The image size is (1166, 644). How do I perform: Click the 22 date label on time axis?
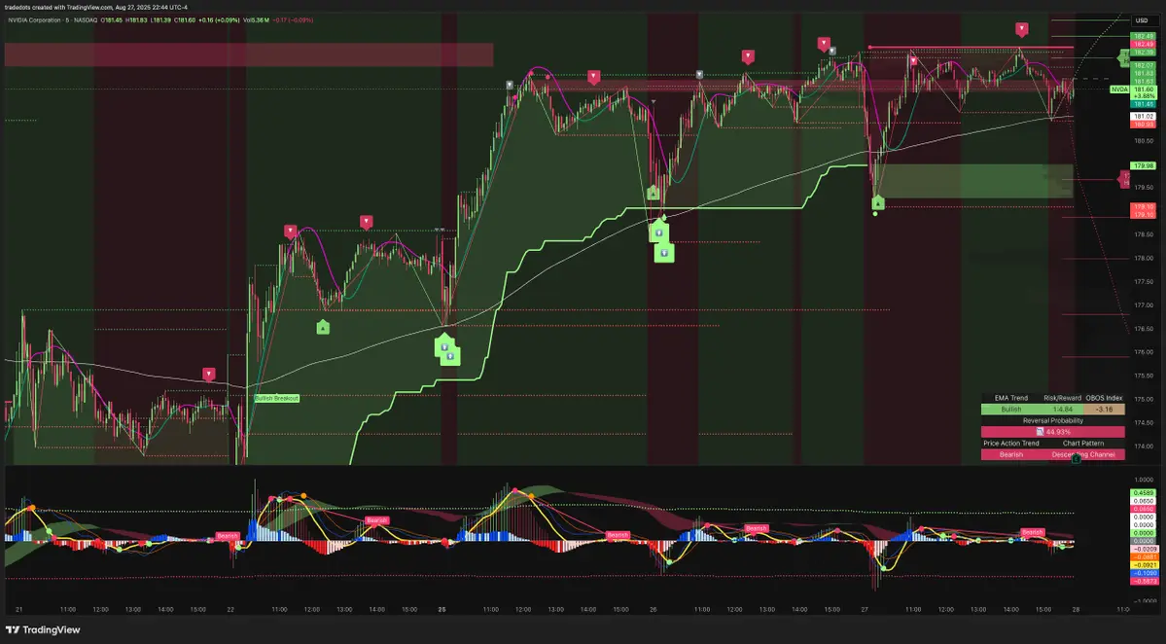pos(230,610)
